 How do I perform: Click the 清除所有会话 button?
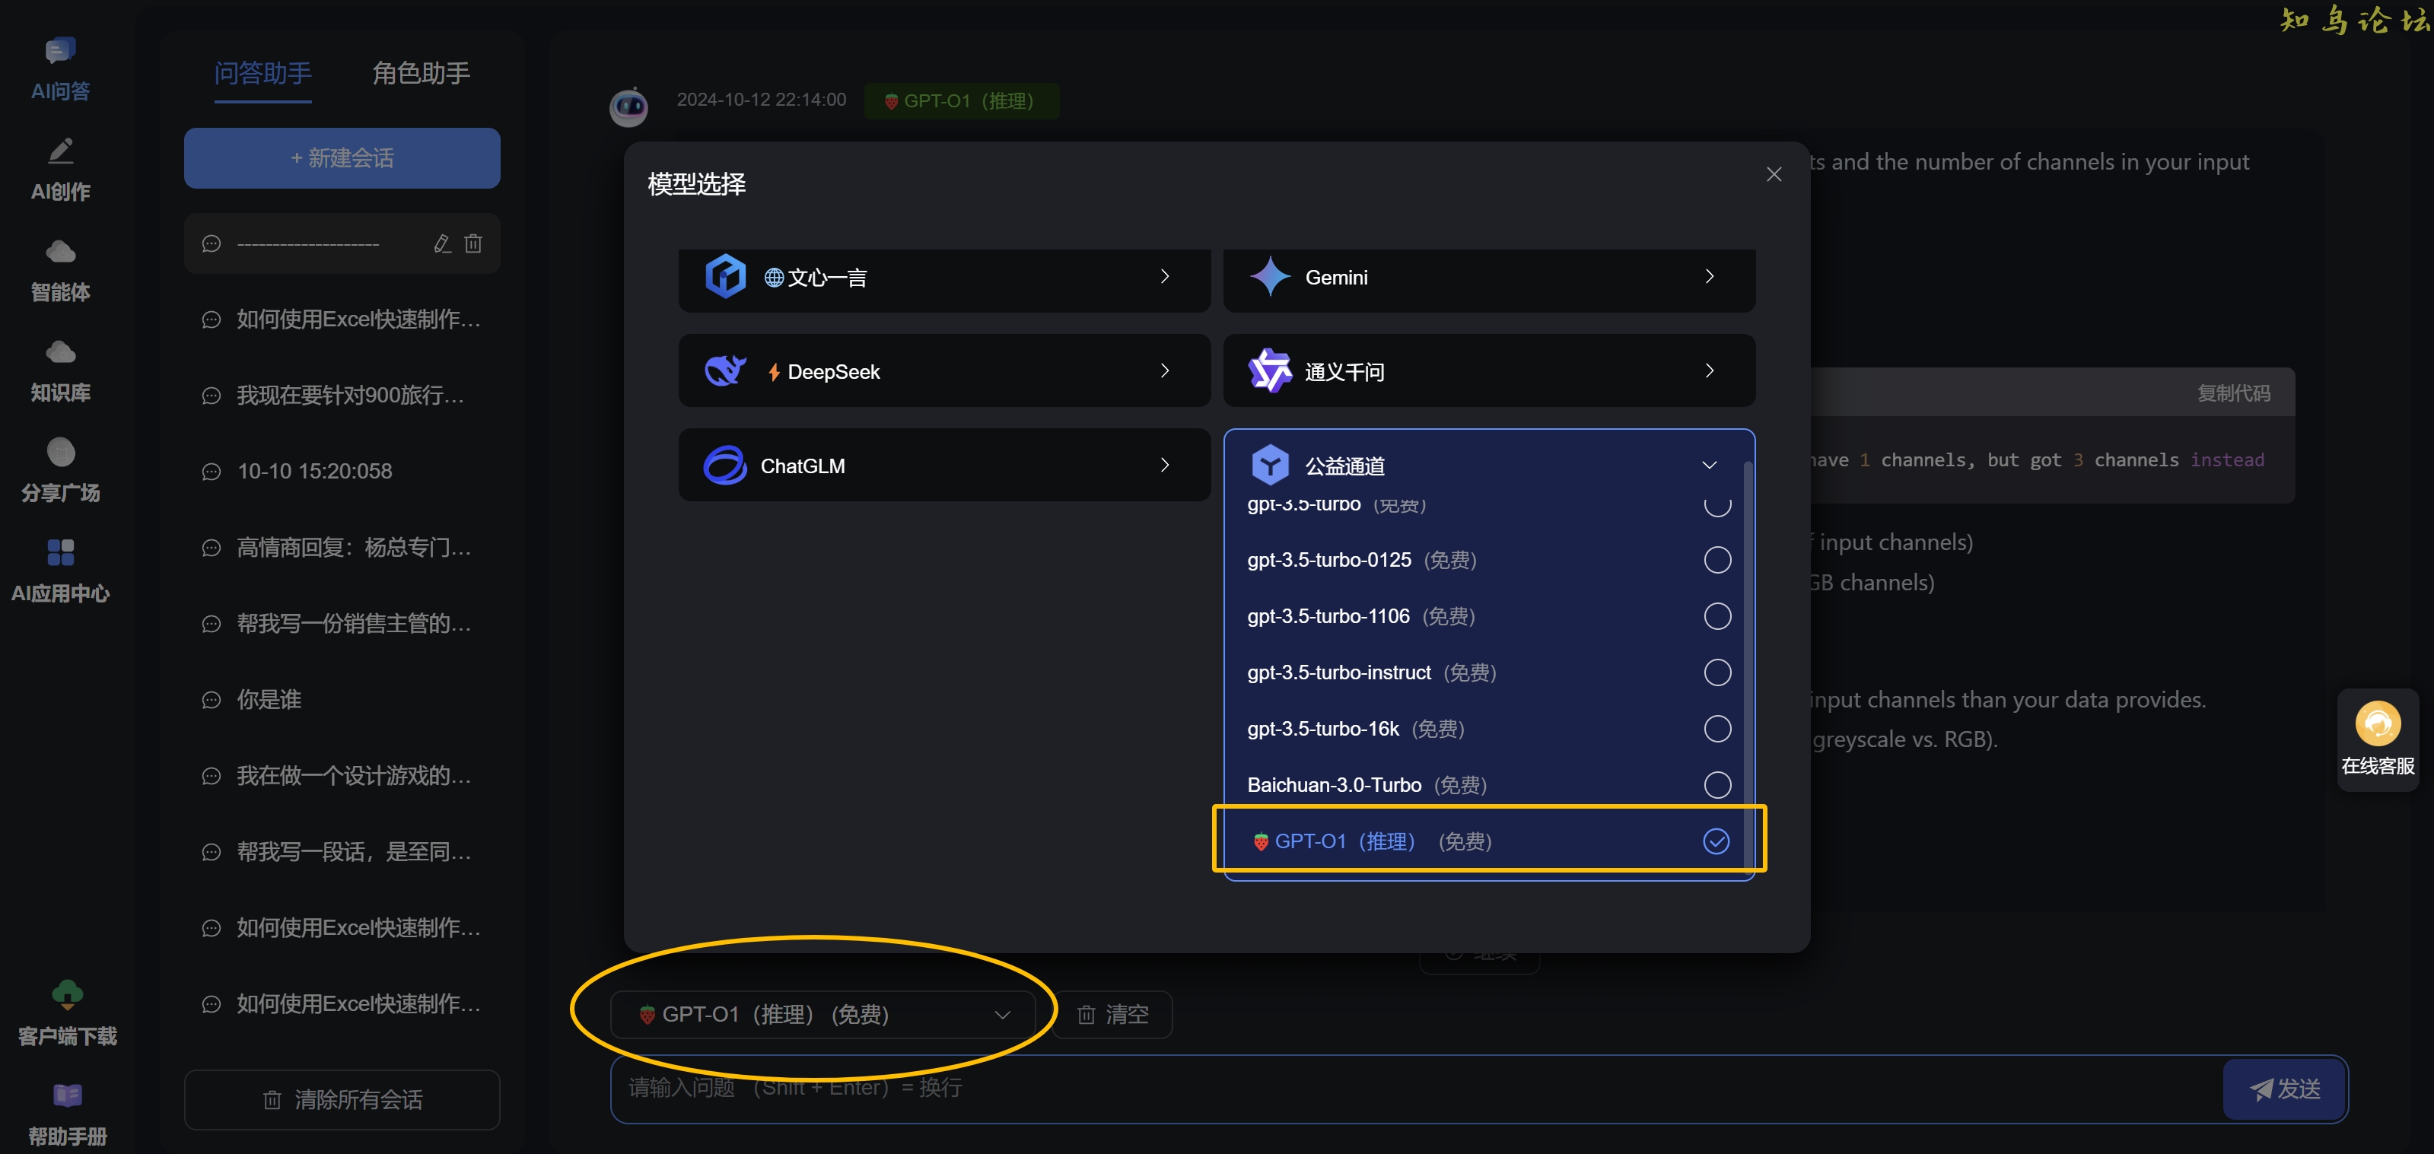[x=342, y=1100]
